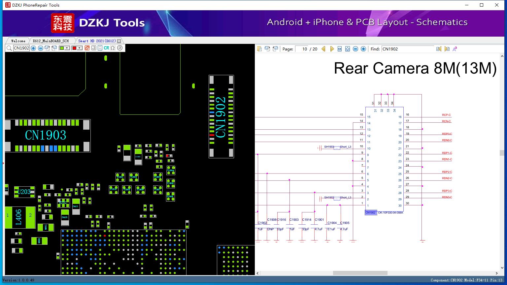Toggle match case search option
Image resolution: width=507 pixels, height=285 pixels.
455,49
